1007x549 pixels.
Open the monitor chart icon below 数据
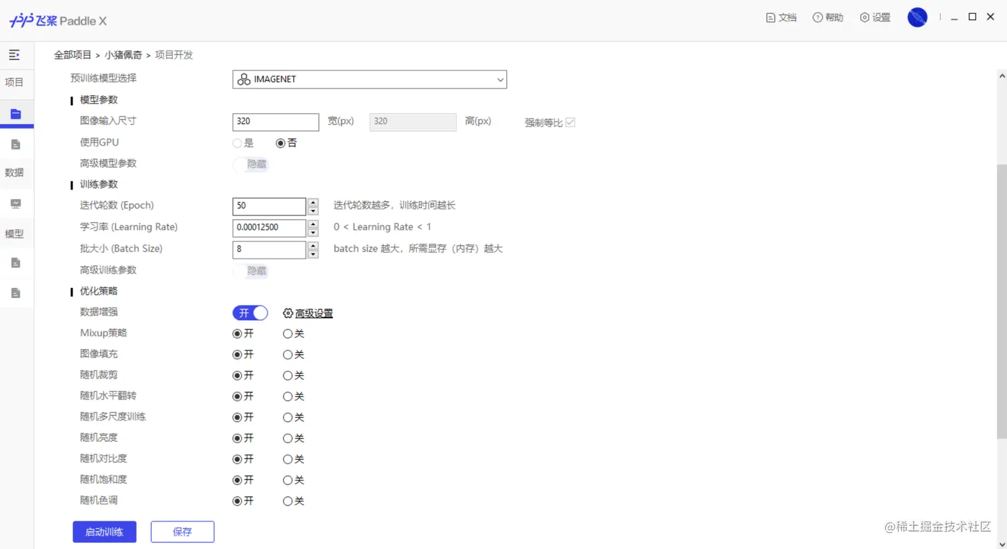click(x=16, y=204)
